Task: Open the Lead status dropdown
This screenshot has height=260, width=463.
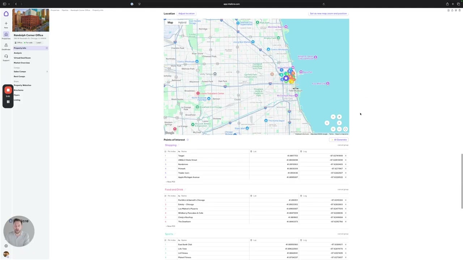Action: pyautogui.click(x=38, y=43)
